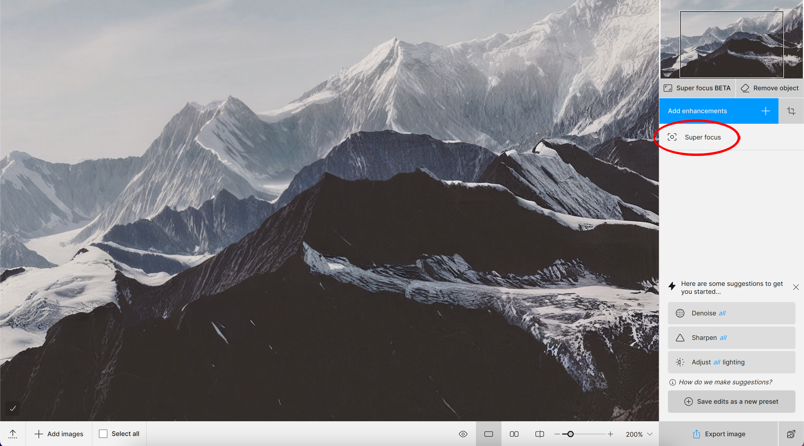Open the Super focus enhancement settings
The image size is (804, 446).
[702, 137]
